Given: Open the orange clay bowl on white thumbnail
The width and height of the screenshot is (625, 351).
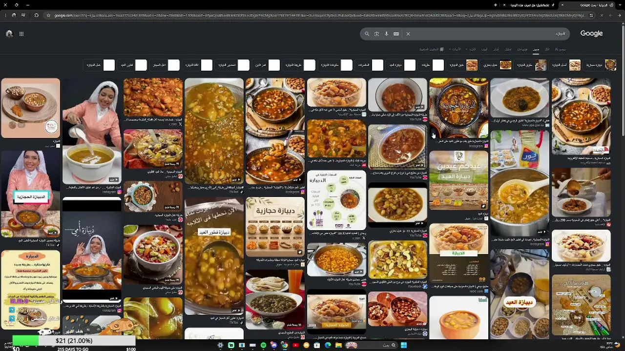Looking at the screenshot, I should click(x=458, y=317).
